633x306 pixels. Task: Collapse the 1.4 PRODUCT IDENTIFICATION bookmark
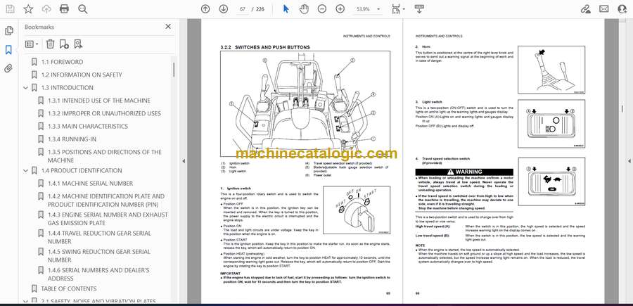26,171
